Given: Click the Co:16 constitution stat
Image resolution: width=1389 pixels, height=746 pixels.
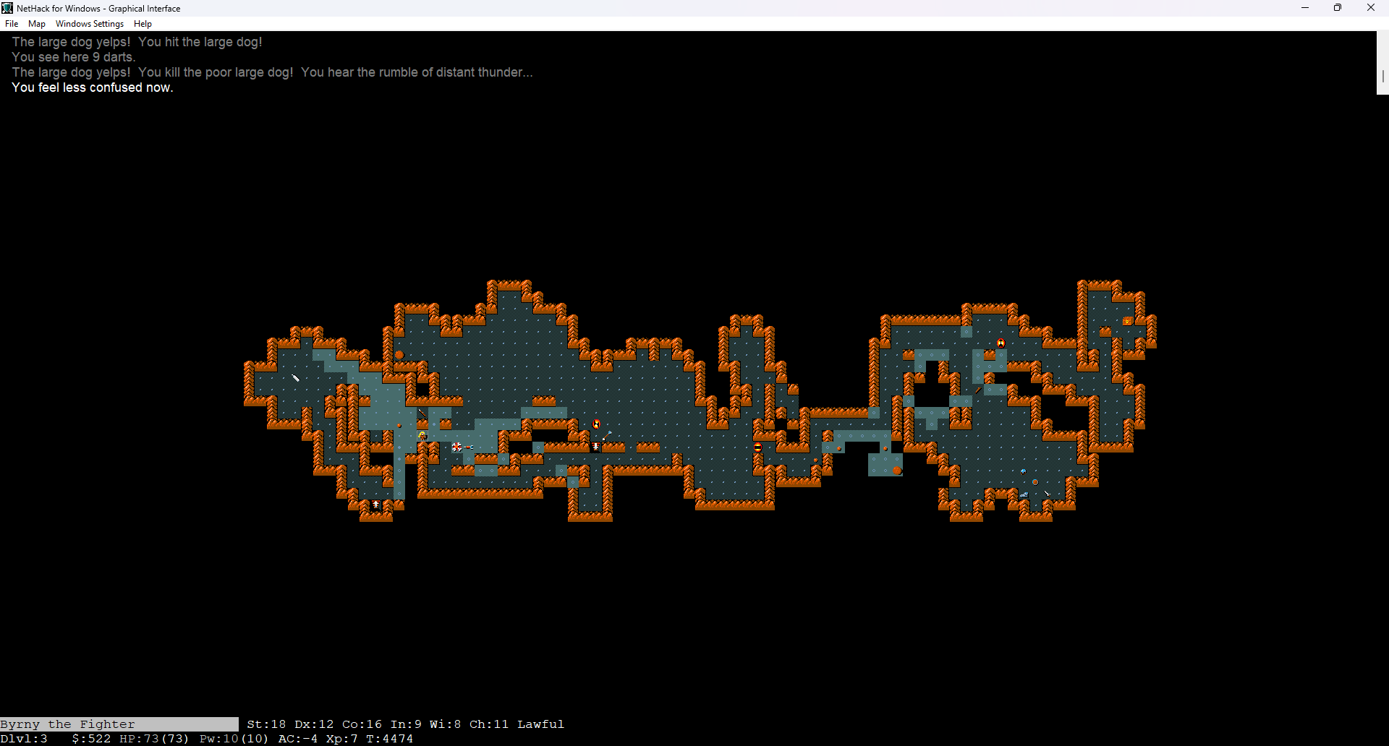Looking at the screenshot, I should tap(362, 724).
